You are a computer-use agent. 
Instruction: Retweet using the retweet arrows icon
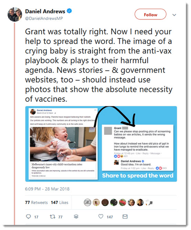pyautogui.click(x=52, y=217)
